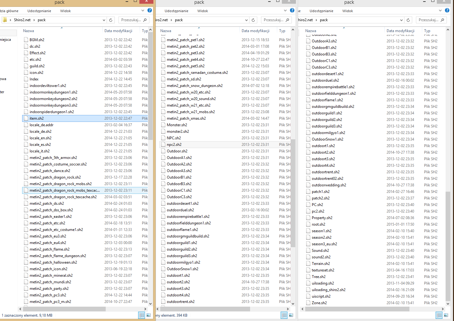The width and height of the screenshot is (454, 321).
Task: Click the right window vertical scrollbar thumb
Action: 448,246
